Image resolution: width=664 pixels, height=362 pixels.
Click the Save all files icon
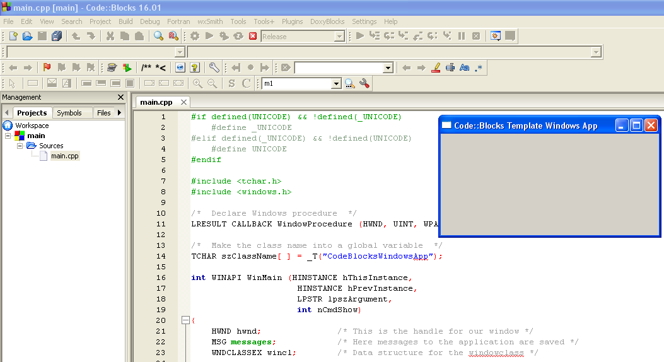[x=56, y=36]
